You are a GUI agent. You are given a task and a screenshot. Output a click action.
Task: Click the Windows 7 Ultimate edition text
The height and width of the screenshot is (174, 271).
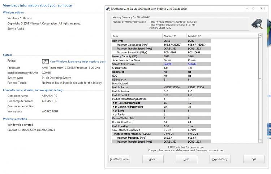click(x=20, y=18)
